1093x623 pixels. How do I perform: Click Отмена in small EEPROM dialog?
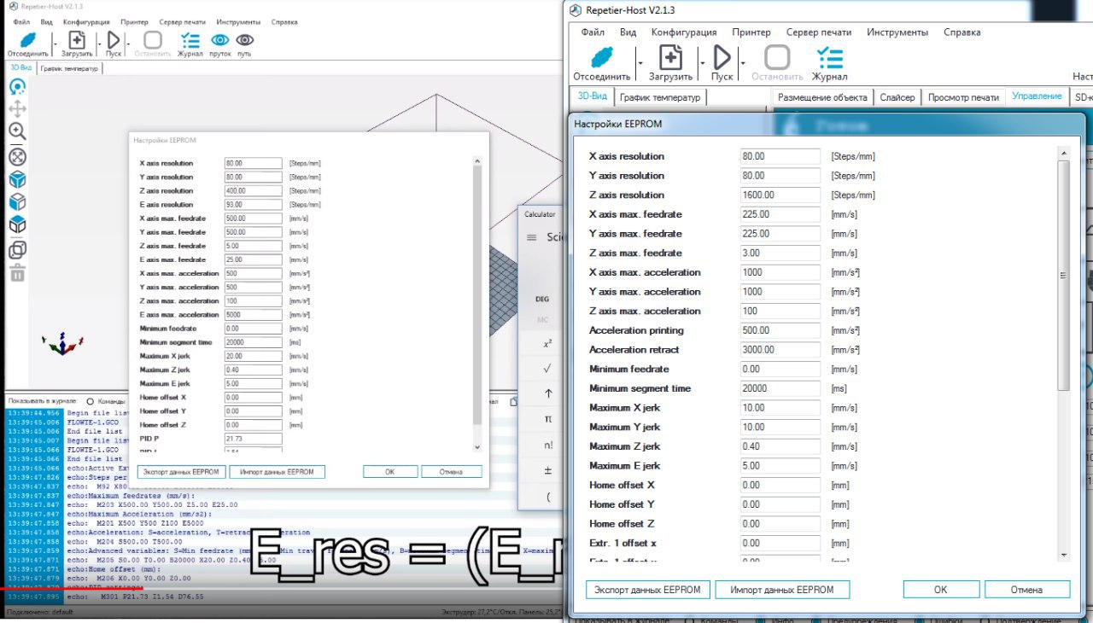point(451,472)
